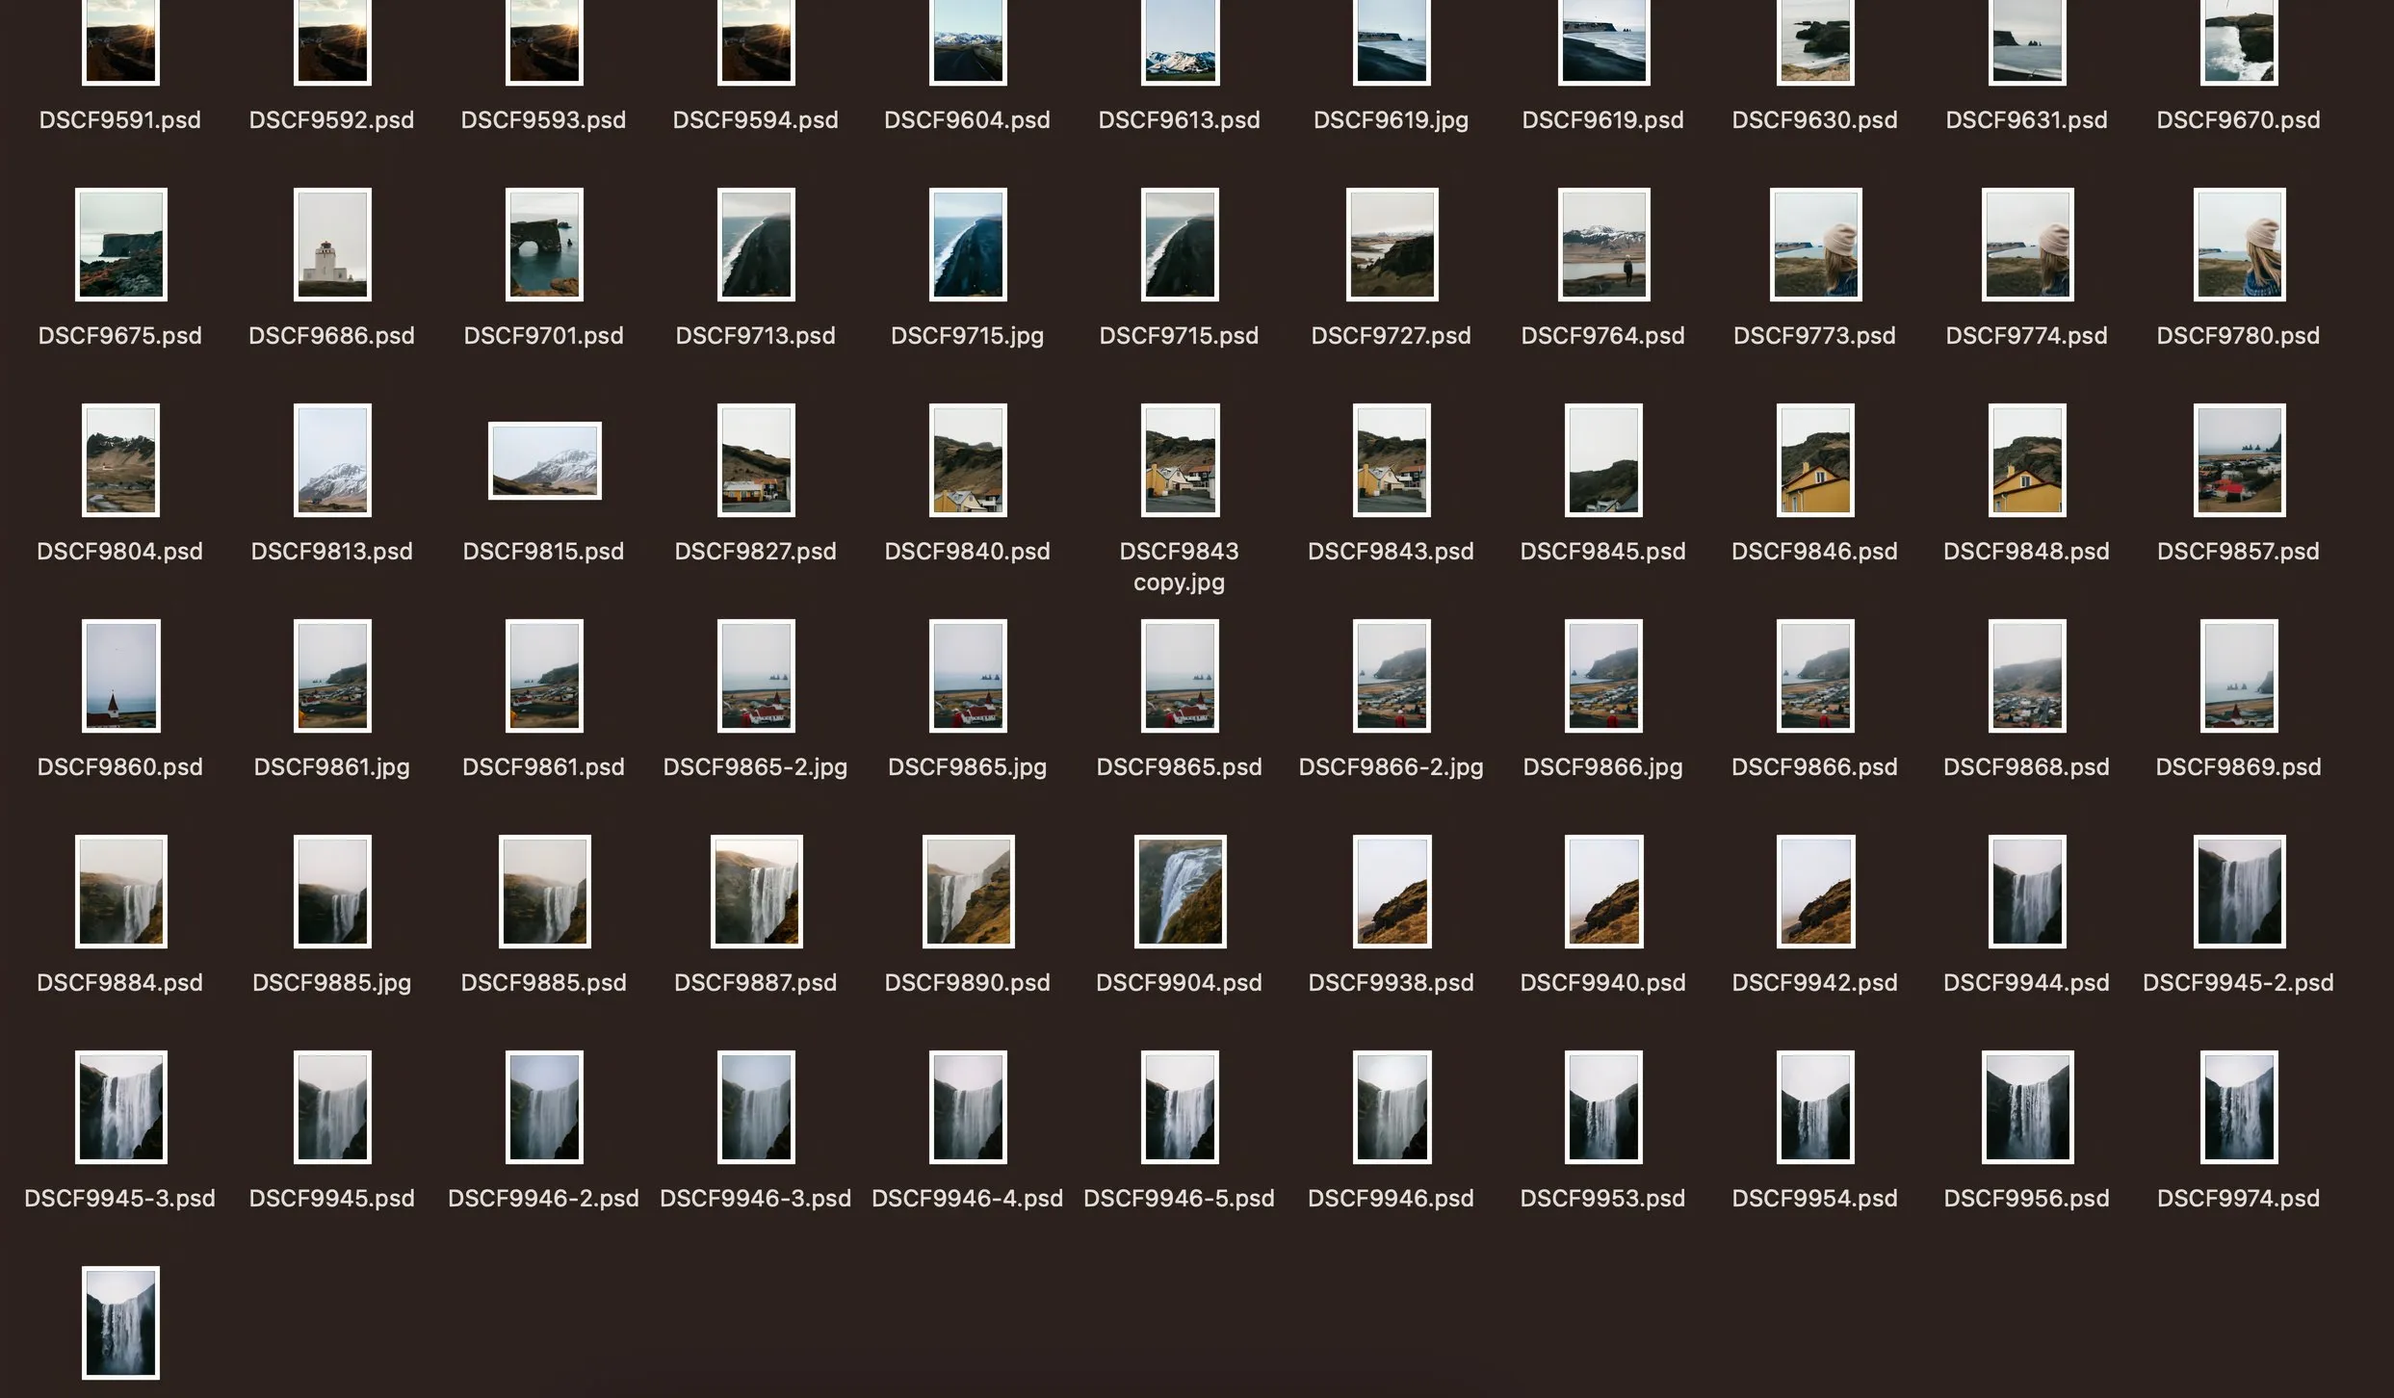Click the DSCF9938.psd cliff edge photo

tap(1392, 893)
